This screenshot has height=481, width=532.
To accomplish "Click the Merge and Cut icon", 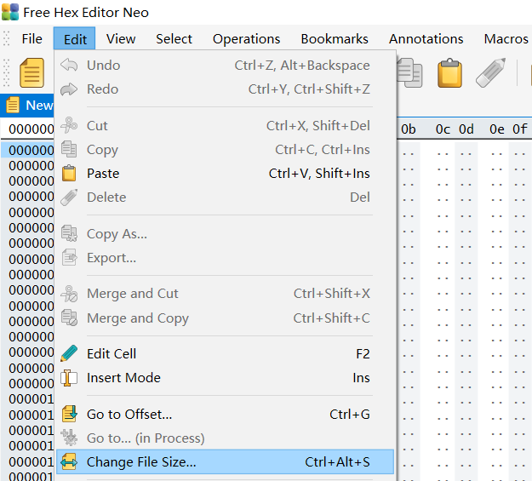I will point(69,294).
